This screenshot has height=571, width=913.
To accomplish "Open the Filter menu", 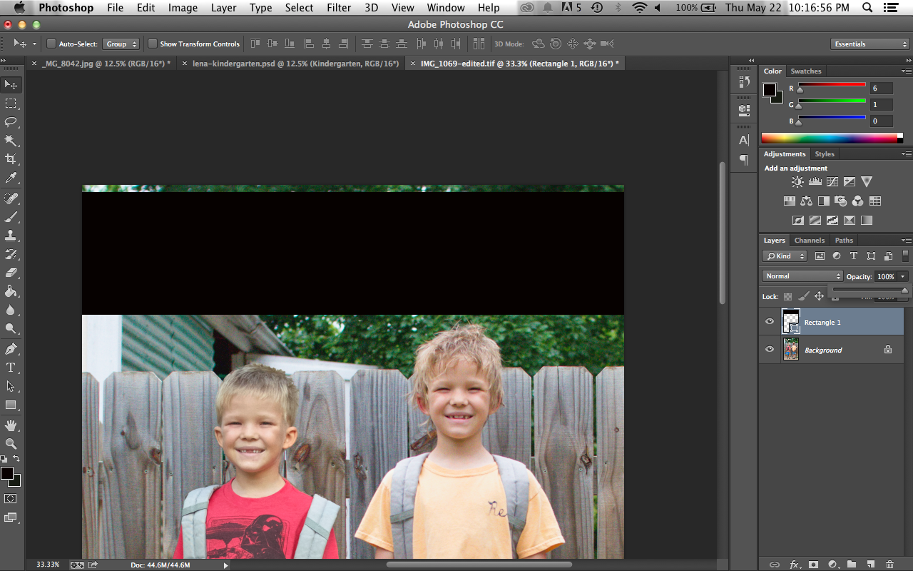I will click(x=339, y=8).
